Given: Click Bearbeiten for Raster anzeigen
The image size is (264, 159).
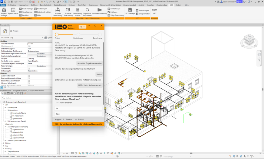Looking at the screenshot, I should (x=41, y=66).
